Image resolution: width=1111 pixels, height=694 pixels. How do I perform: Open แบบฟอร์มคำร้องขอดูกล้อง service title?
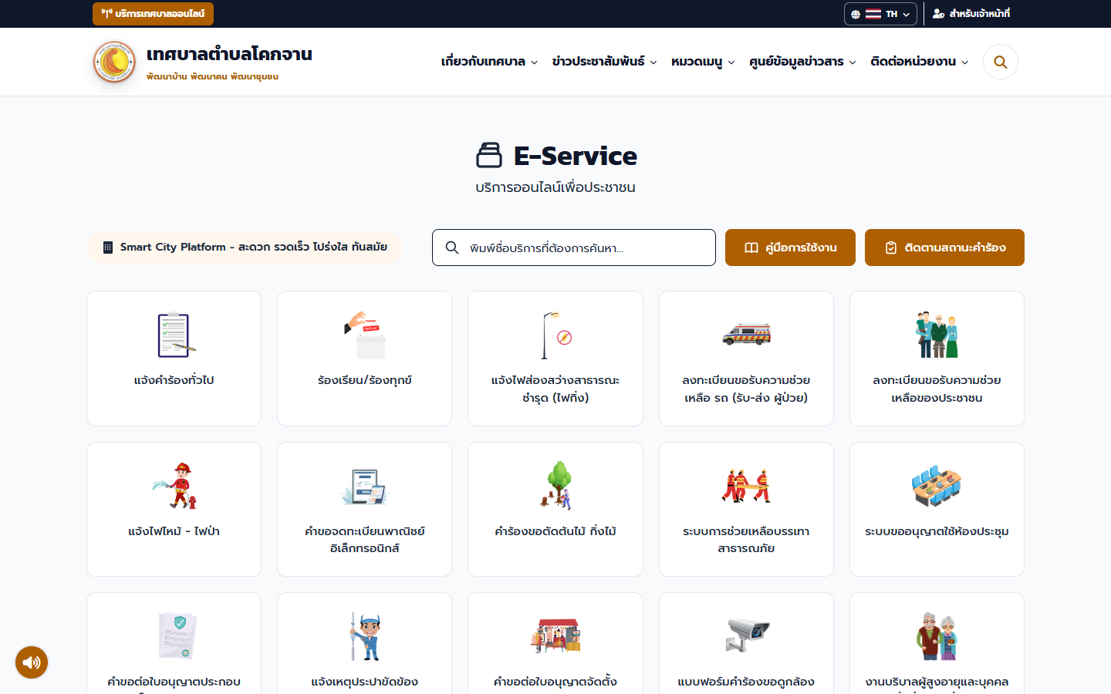[x=746, y=682]
